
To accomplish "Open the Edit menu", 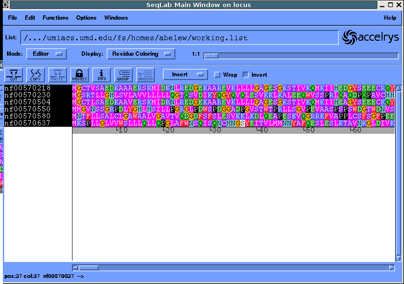I will click(x=30, y=18).
